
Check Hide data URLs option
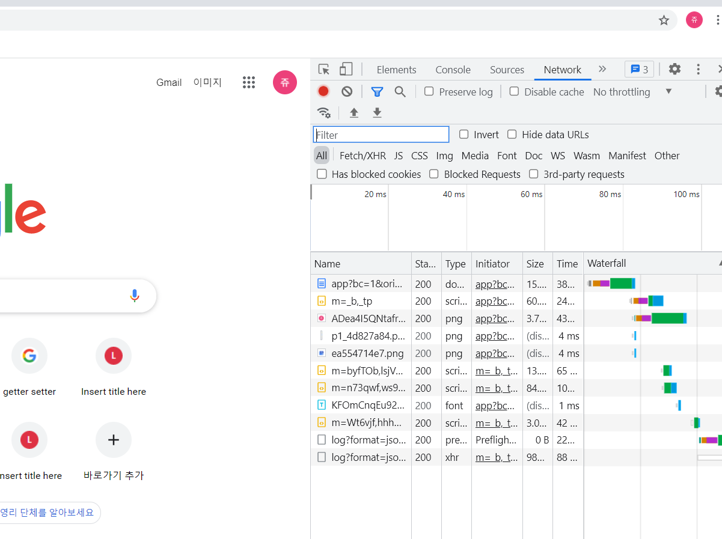[512, 134]
